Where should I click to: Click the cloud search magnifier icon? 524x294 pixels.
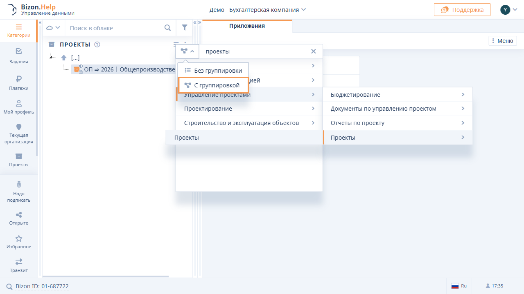click(167, 28)
